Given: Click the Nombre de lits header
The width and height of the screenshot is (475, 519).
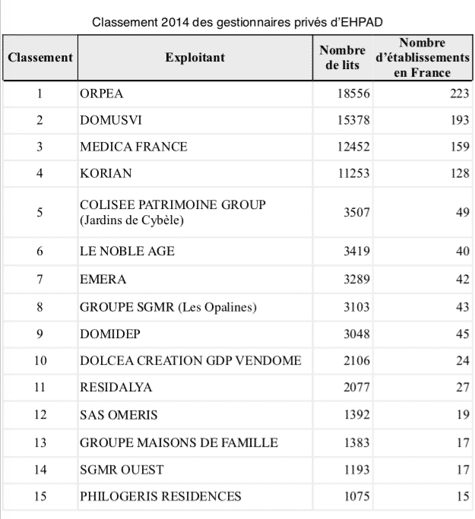Looking at the screenshot, I should pos(343,57).
